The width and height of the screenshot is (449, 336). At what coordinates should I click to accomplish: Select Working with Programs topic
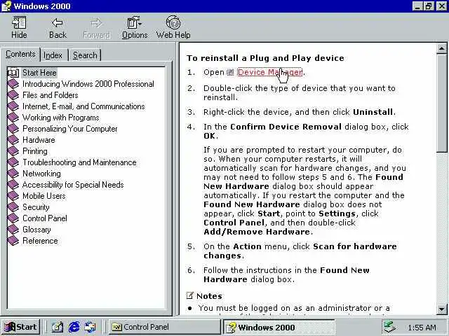tap(61, 118)
